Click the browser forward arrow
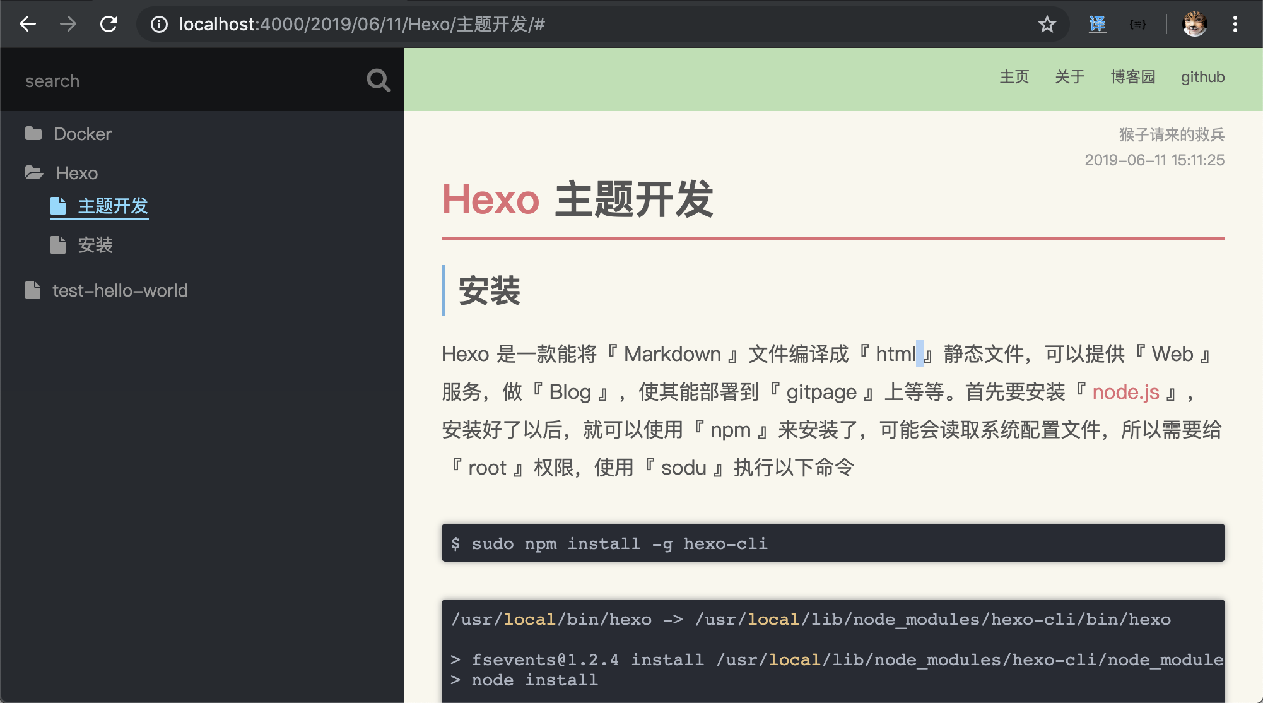 click(68, 24)
